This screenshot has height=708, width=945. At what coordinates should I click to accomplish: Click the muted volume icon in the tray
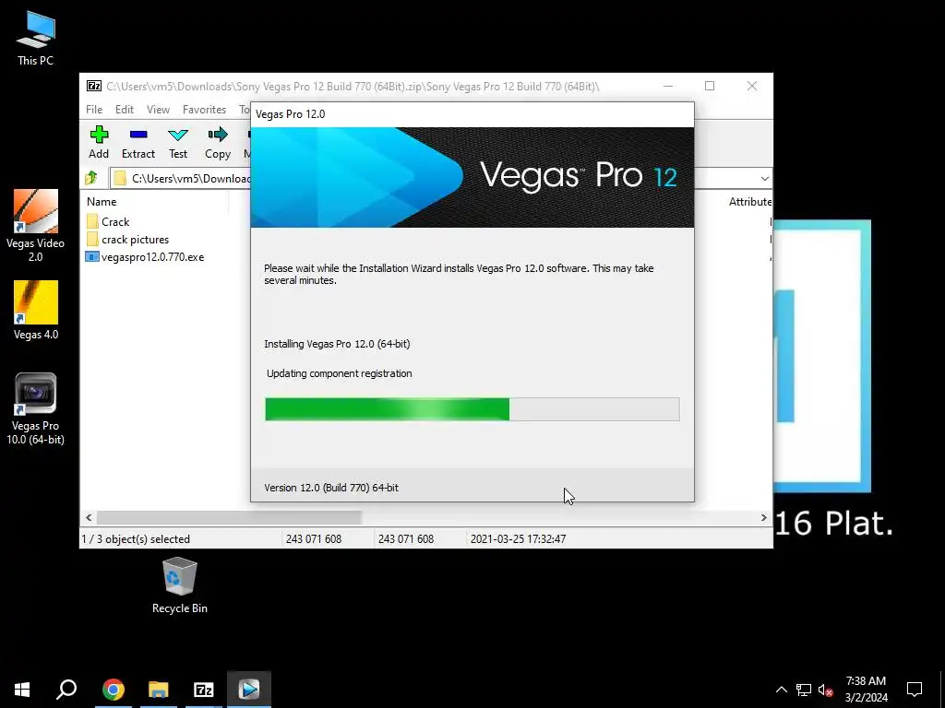point(825,690)
